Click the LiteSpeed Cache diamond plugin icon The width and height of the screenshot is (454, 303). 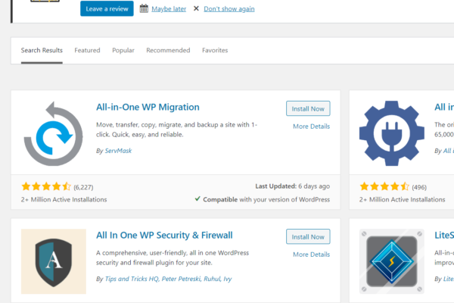[x=392, y=261]
